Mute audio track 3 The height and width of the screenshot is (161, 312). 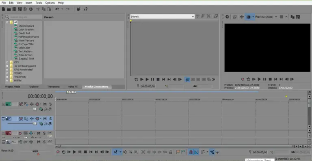pos(39,133)
